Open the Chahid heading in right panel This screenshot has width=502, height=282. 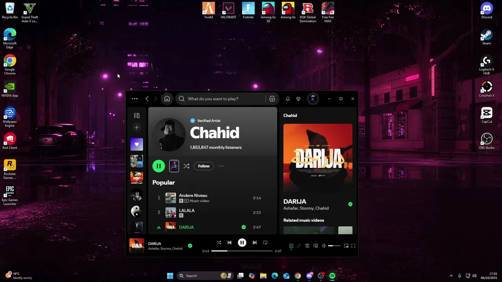pos(290,116)
